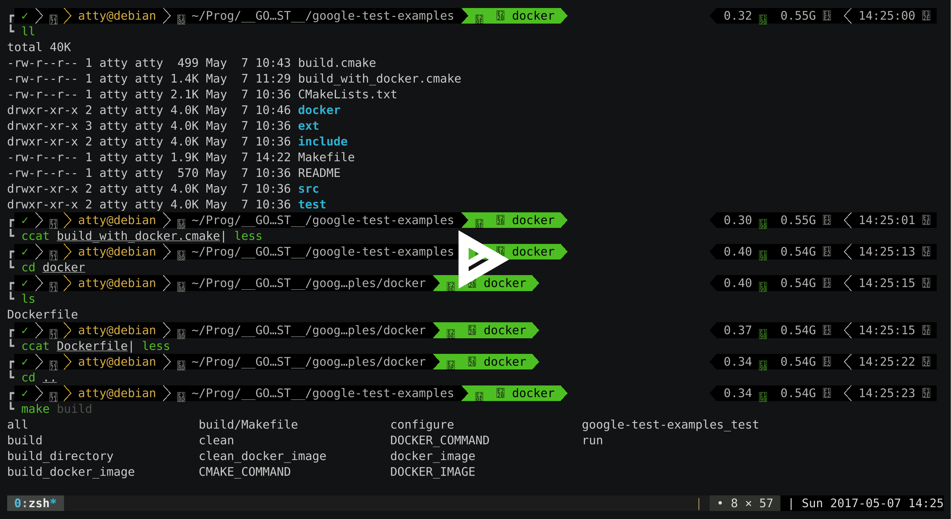Click the typed 'ls' command
The height and width of the screenshot is (519, 951).
coord(28,299)
